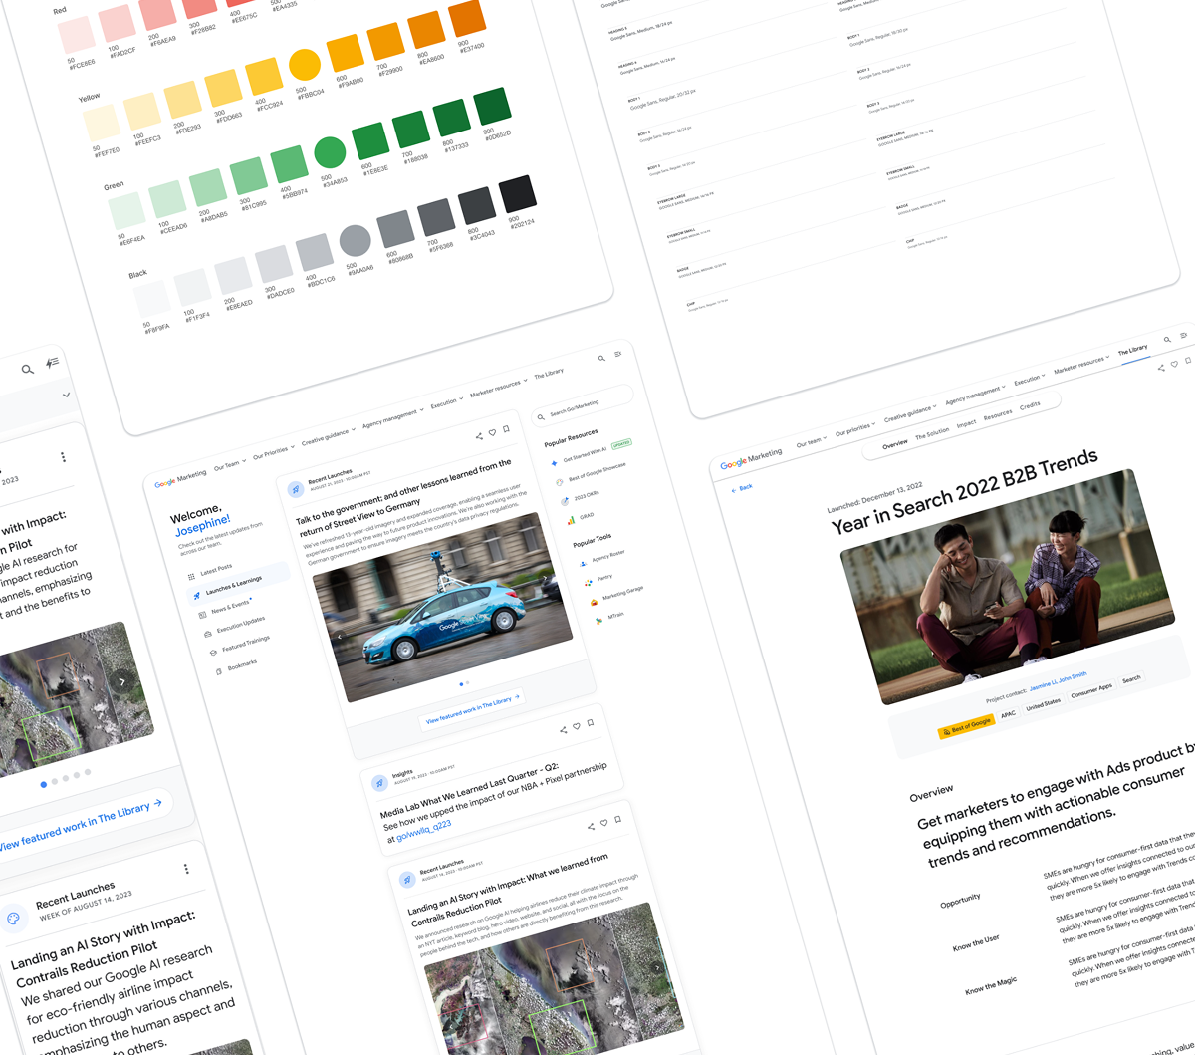This screenshot has width=1195, height=1055.
Task: Select Black 500 circle swatch #9AA0A6
Action: click(x=355, y=241)
